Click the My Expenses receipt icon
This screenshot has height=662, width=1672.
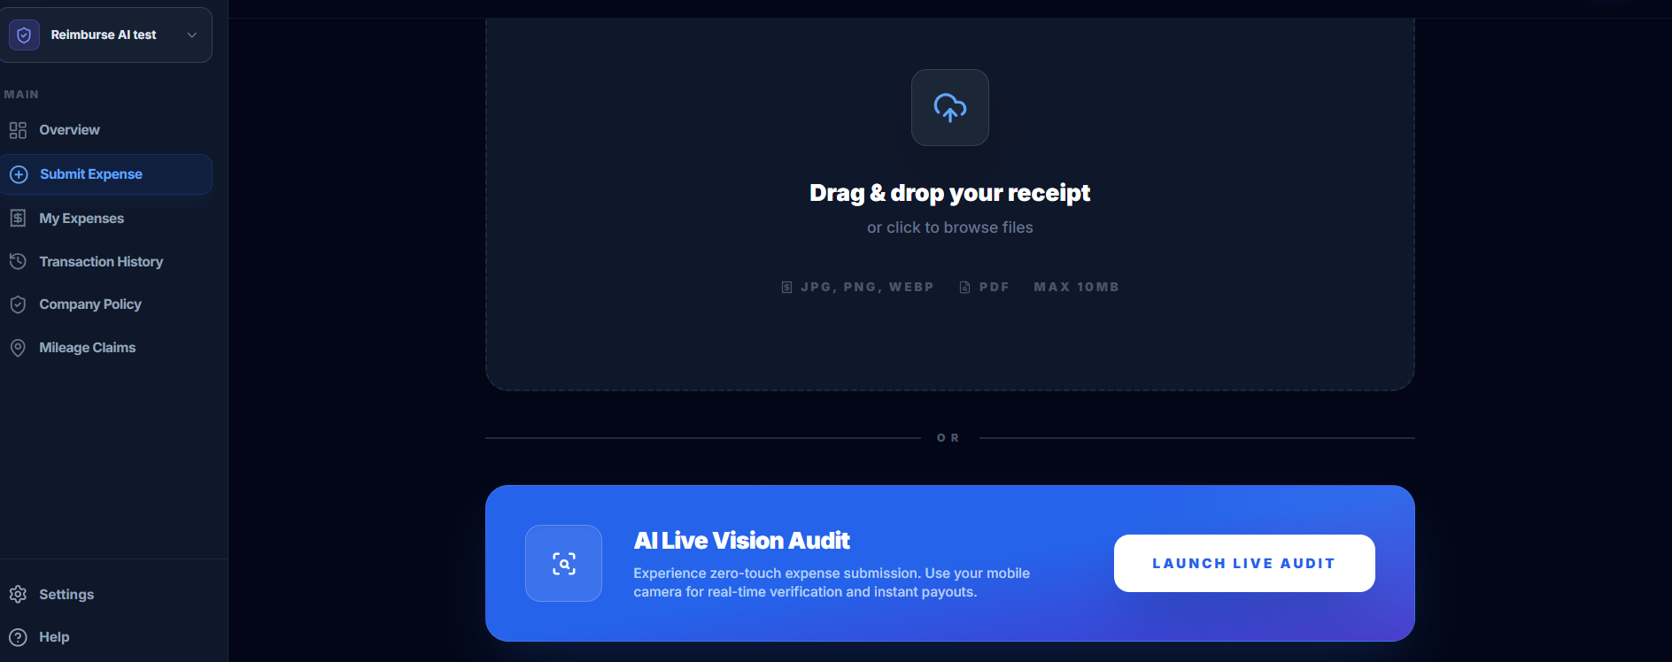pos(18,218)
